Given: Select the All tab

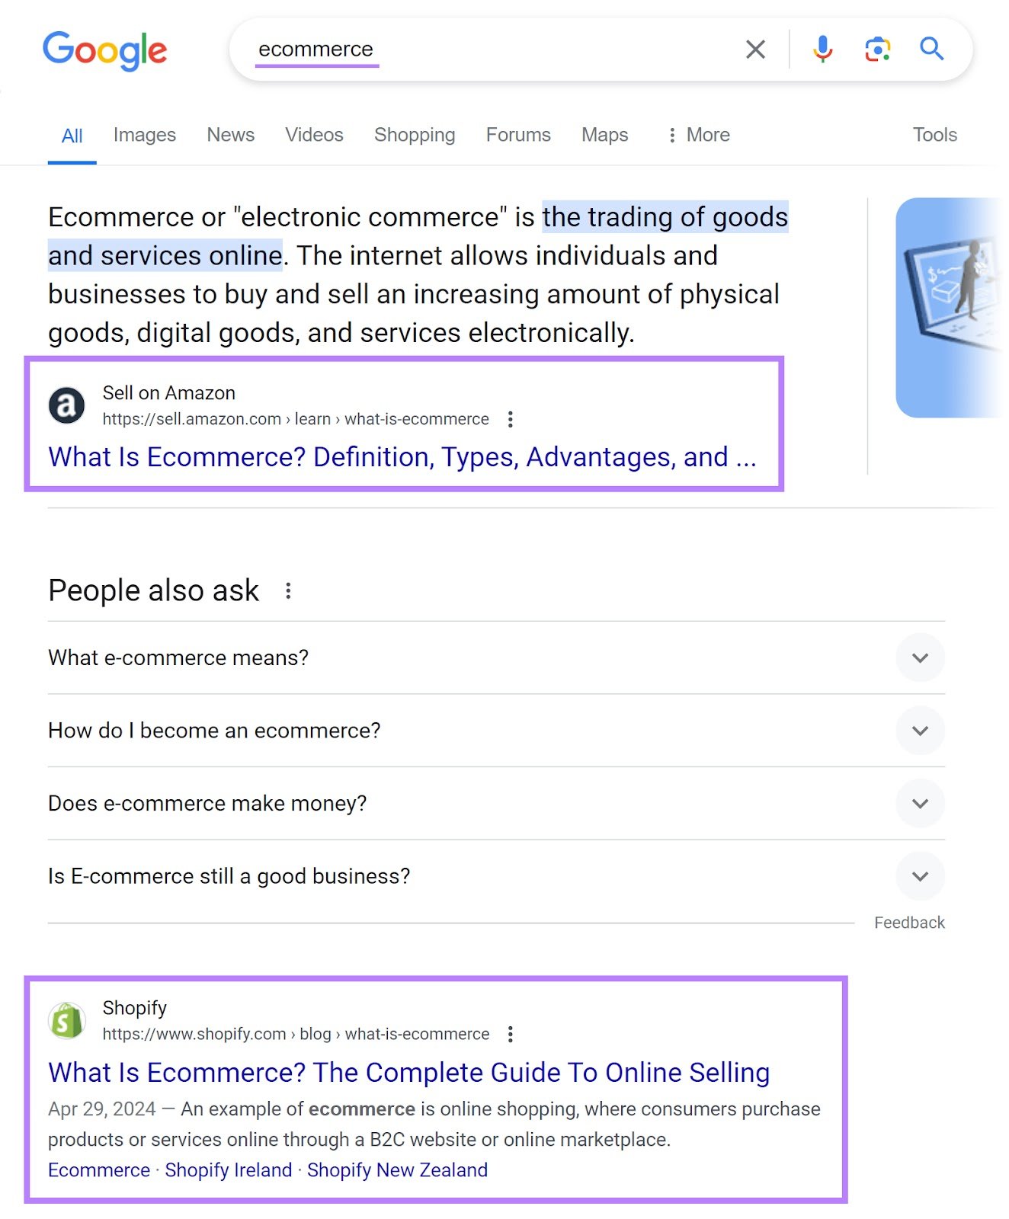Looking at the screenshot, I should (72, 136).
